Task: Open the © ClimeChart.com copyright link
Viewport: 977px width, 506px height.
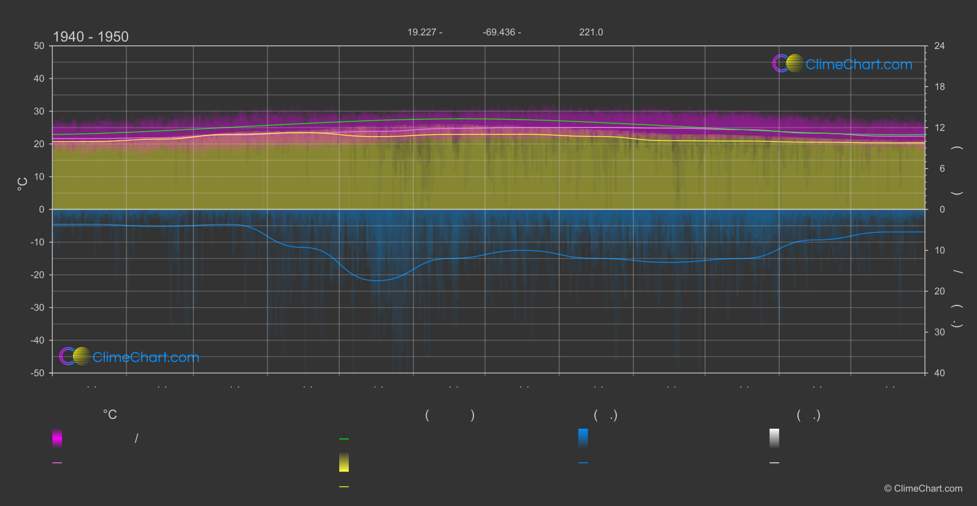Action: pyautogui.click(x=923, y=489)
